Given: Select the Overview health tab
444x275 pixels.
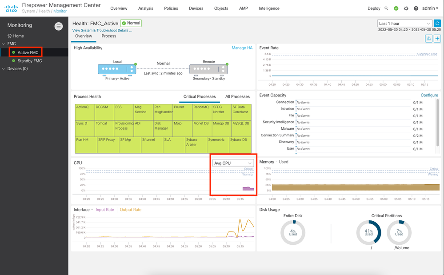Looking at the screenshot, I should click(84, 36).
